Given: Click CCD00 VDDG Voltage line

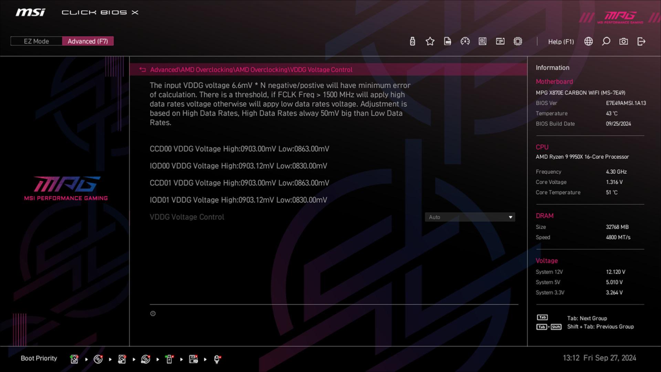Looking at the screenshot, I should click(x=239, y=149).
